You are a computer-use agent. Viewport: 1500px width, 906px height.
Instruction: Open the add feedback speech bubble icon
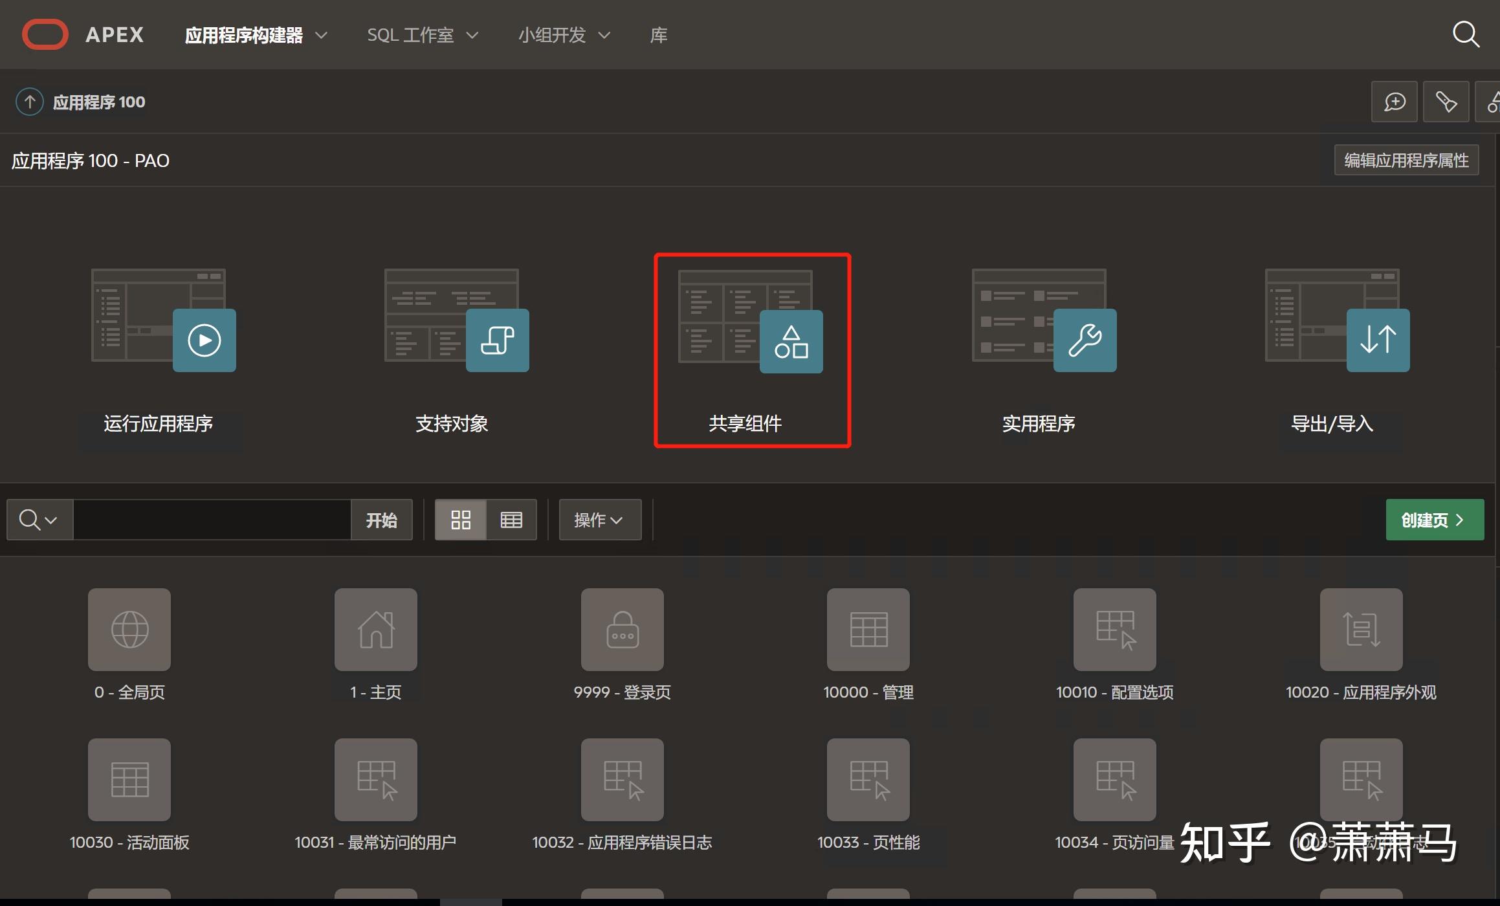point(1395,101)
